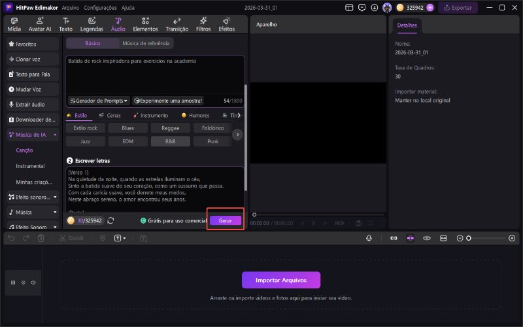The height and width of the screenshot is (327, 523).
Task: Click the timeline zoom slider handle
Action: (468, 238)
